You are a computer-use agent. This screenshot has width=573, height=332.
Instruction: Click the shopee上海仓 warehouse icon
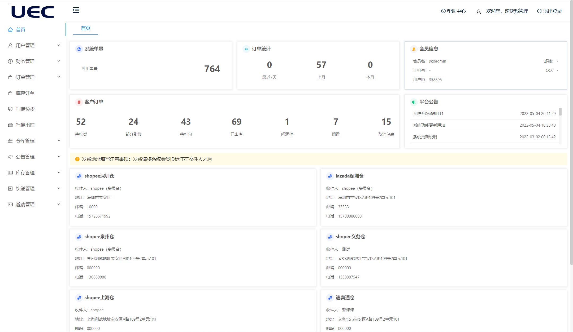tap(79, 298)
